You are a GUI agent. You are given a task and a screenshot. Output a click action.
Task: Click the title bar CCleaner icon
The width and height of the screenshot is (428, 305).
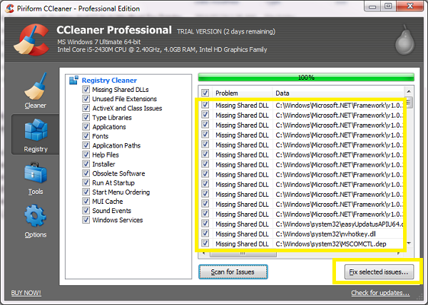(x=10, y=9)
